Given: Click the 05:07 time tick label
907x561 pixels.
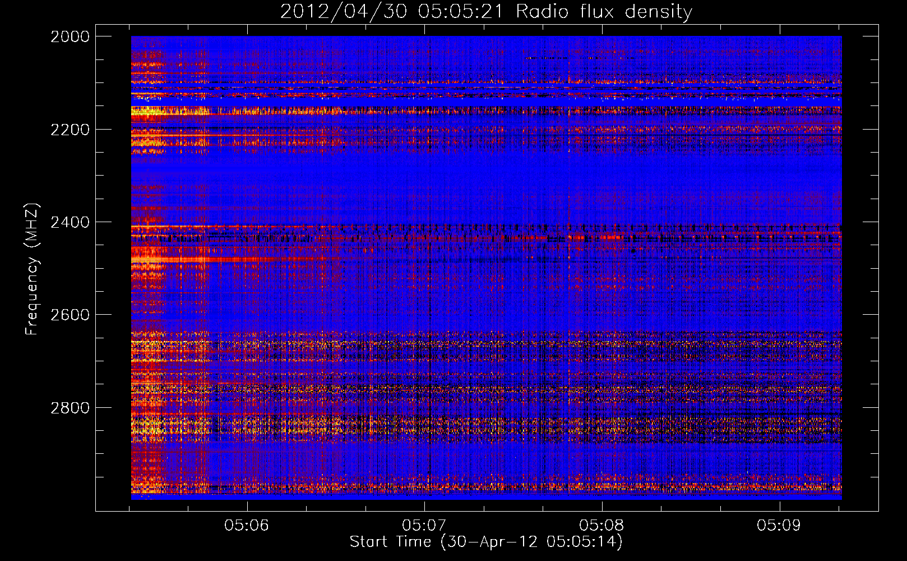Looking at the screenshot, I should point(424,525).
